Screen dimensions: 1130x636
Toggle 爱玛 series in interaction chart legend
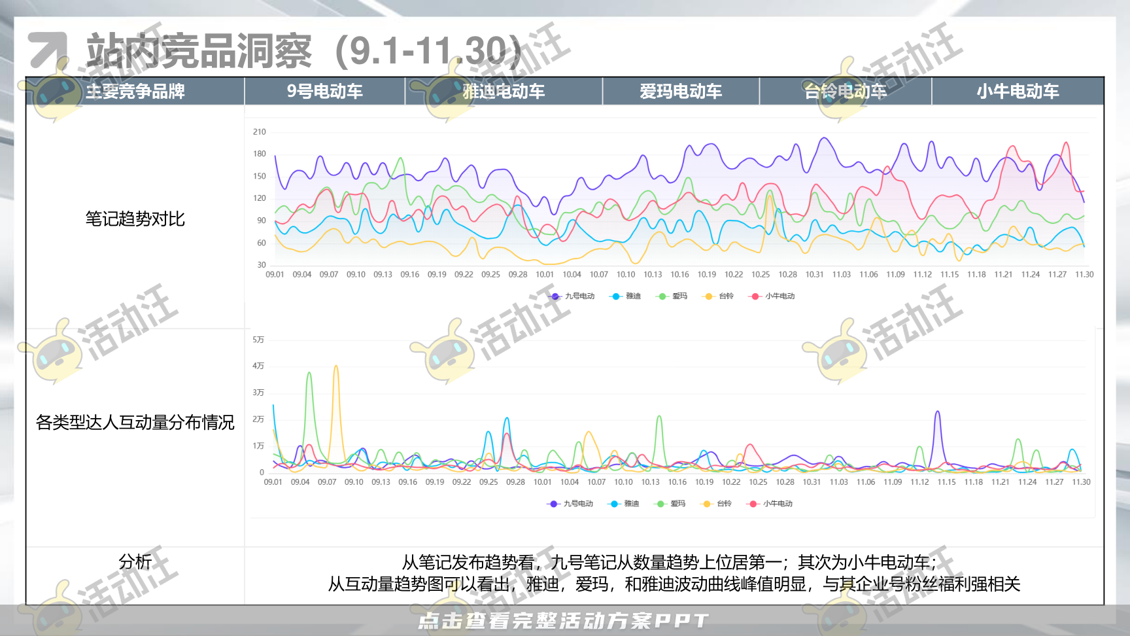click(670, 504)
